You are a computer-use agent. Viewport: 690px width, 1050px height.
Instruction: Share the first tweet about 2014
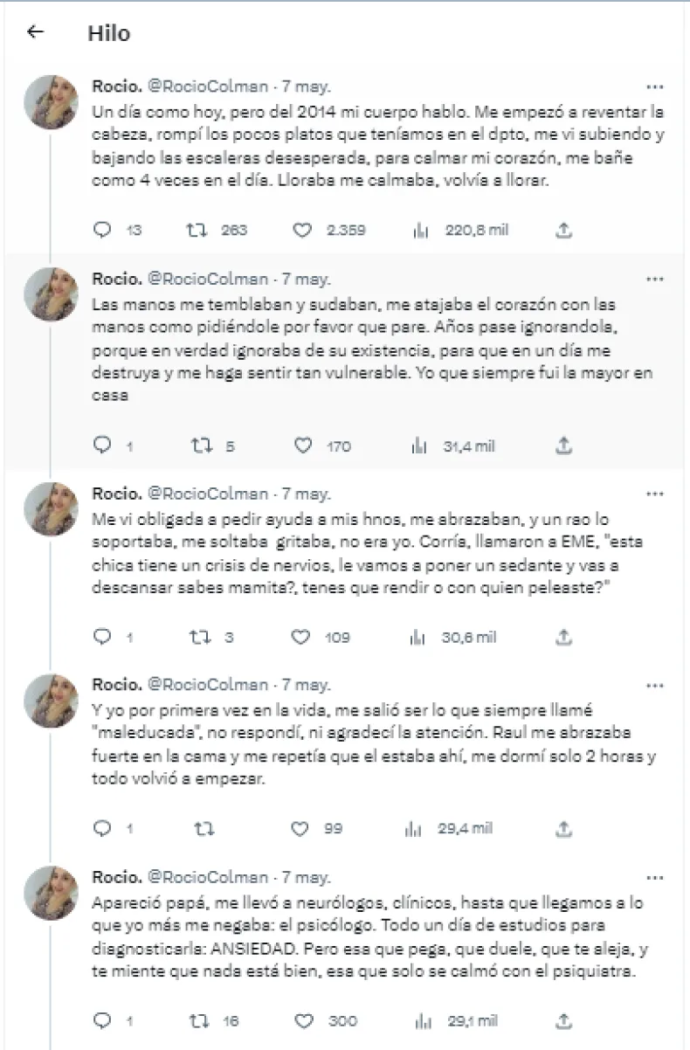tap(564, 230)
